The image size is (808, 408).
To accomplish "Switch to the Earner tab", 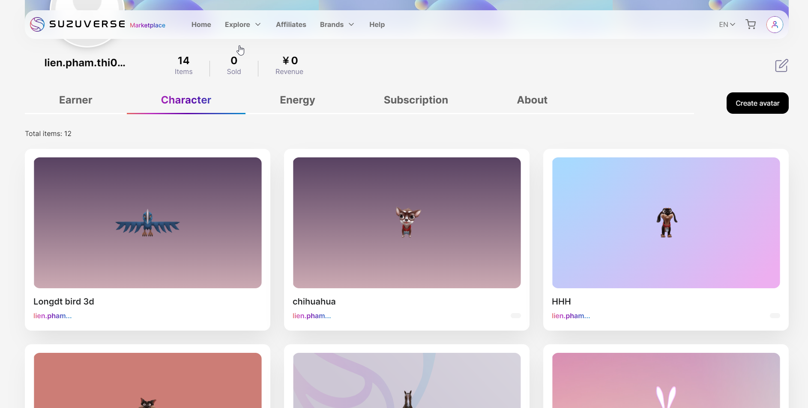I will (75, 100).
